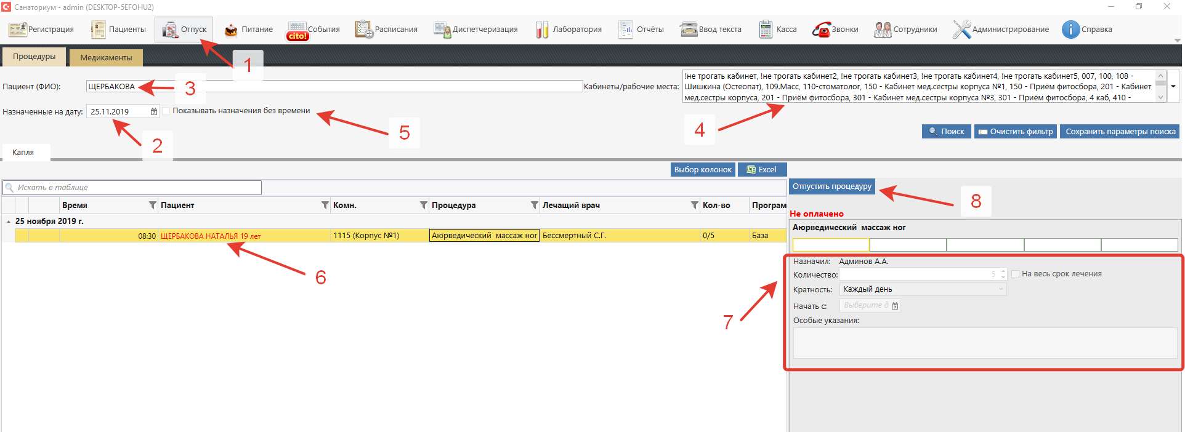This screenshot has width=1185, height=432.
Task: Collapse the 25 ноября 2019 г. group
Action: 8,222
